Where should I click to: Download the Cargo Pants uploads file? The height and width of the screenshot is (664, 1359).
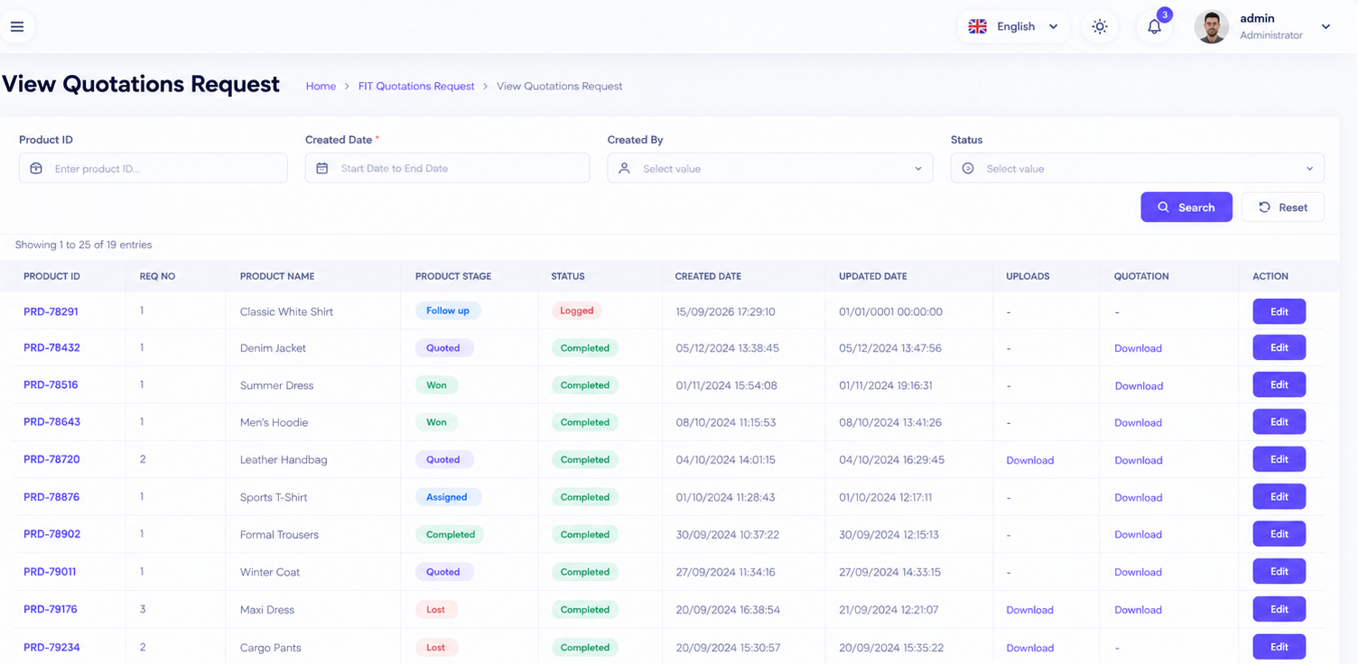pyautogui.click(x=1029, y=648)
